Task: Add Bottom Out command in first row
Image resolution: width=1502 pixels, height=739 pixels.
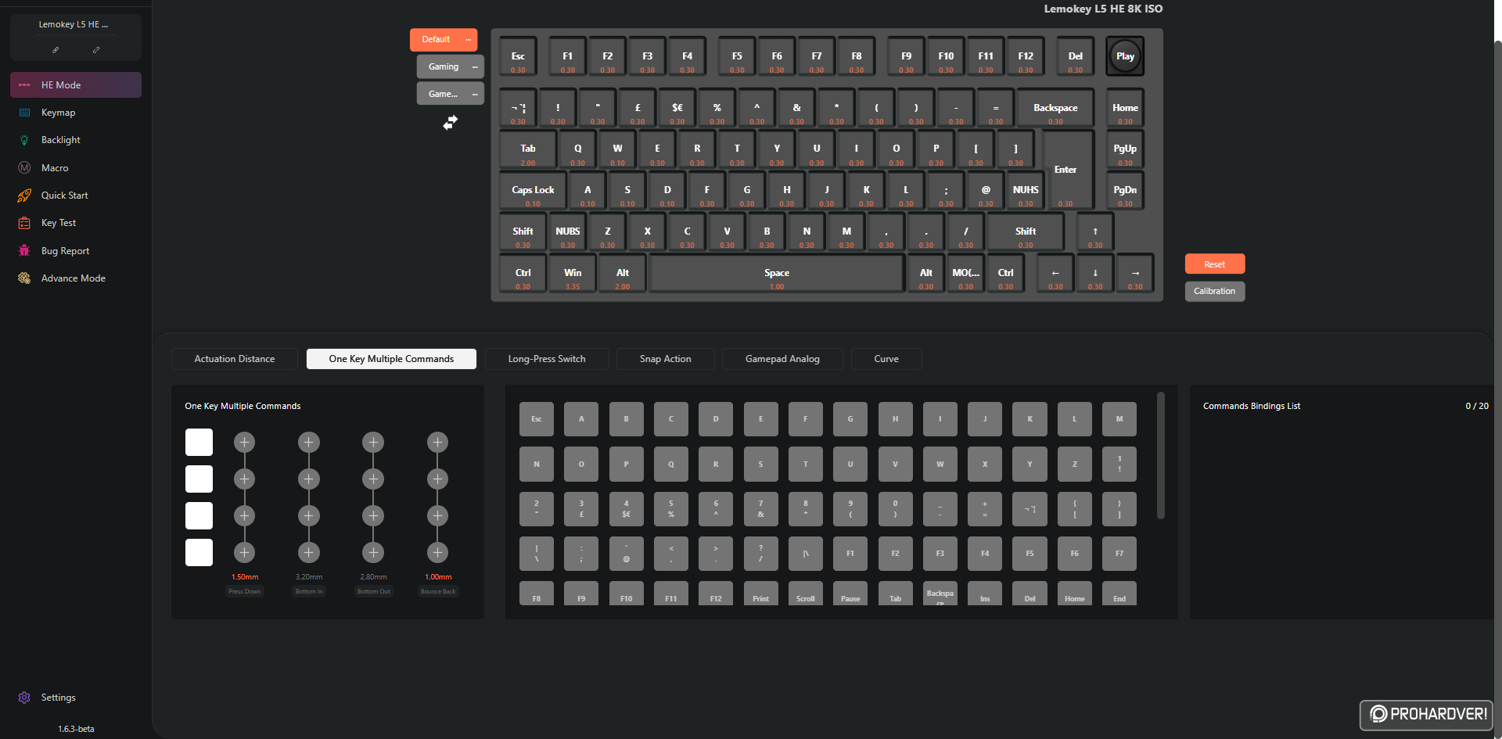Action: (x=373, y=443)
